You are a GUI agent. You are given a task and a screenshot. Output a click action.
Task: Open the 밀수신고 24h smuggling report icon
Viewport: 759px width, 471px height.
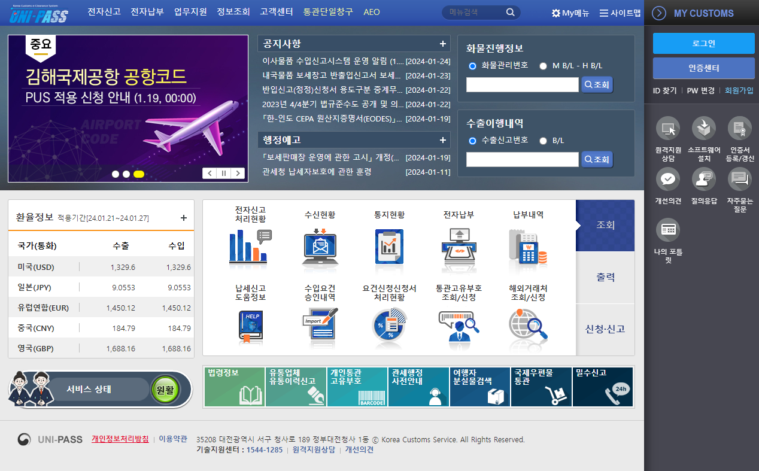pos(603,387)
